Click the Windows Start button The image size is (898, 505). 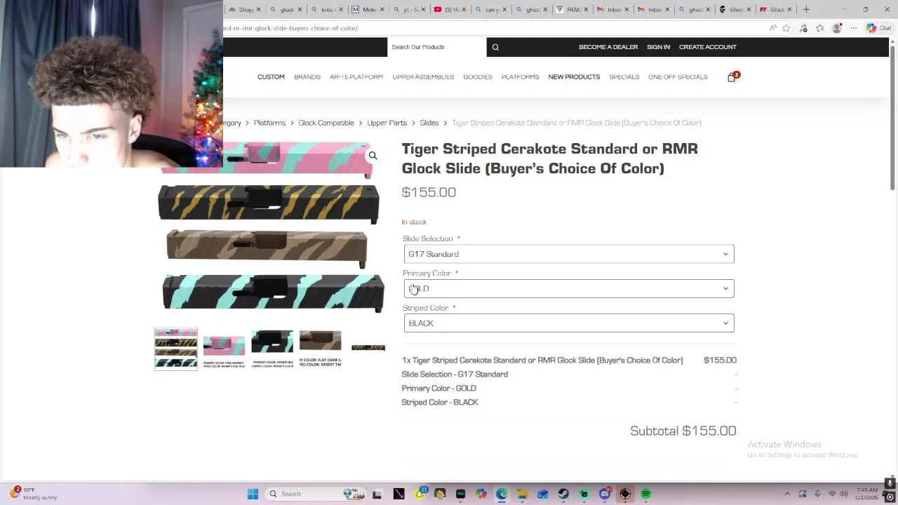(x=253, y=494)
